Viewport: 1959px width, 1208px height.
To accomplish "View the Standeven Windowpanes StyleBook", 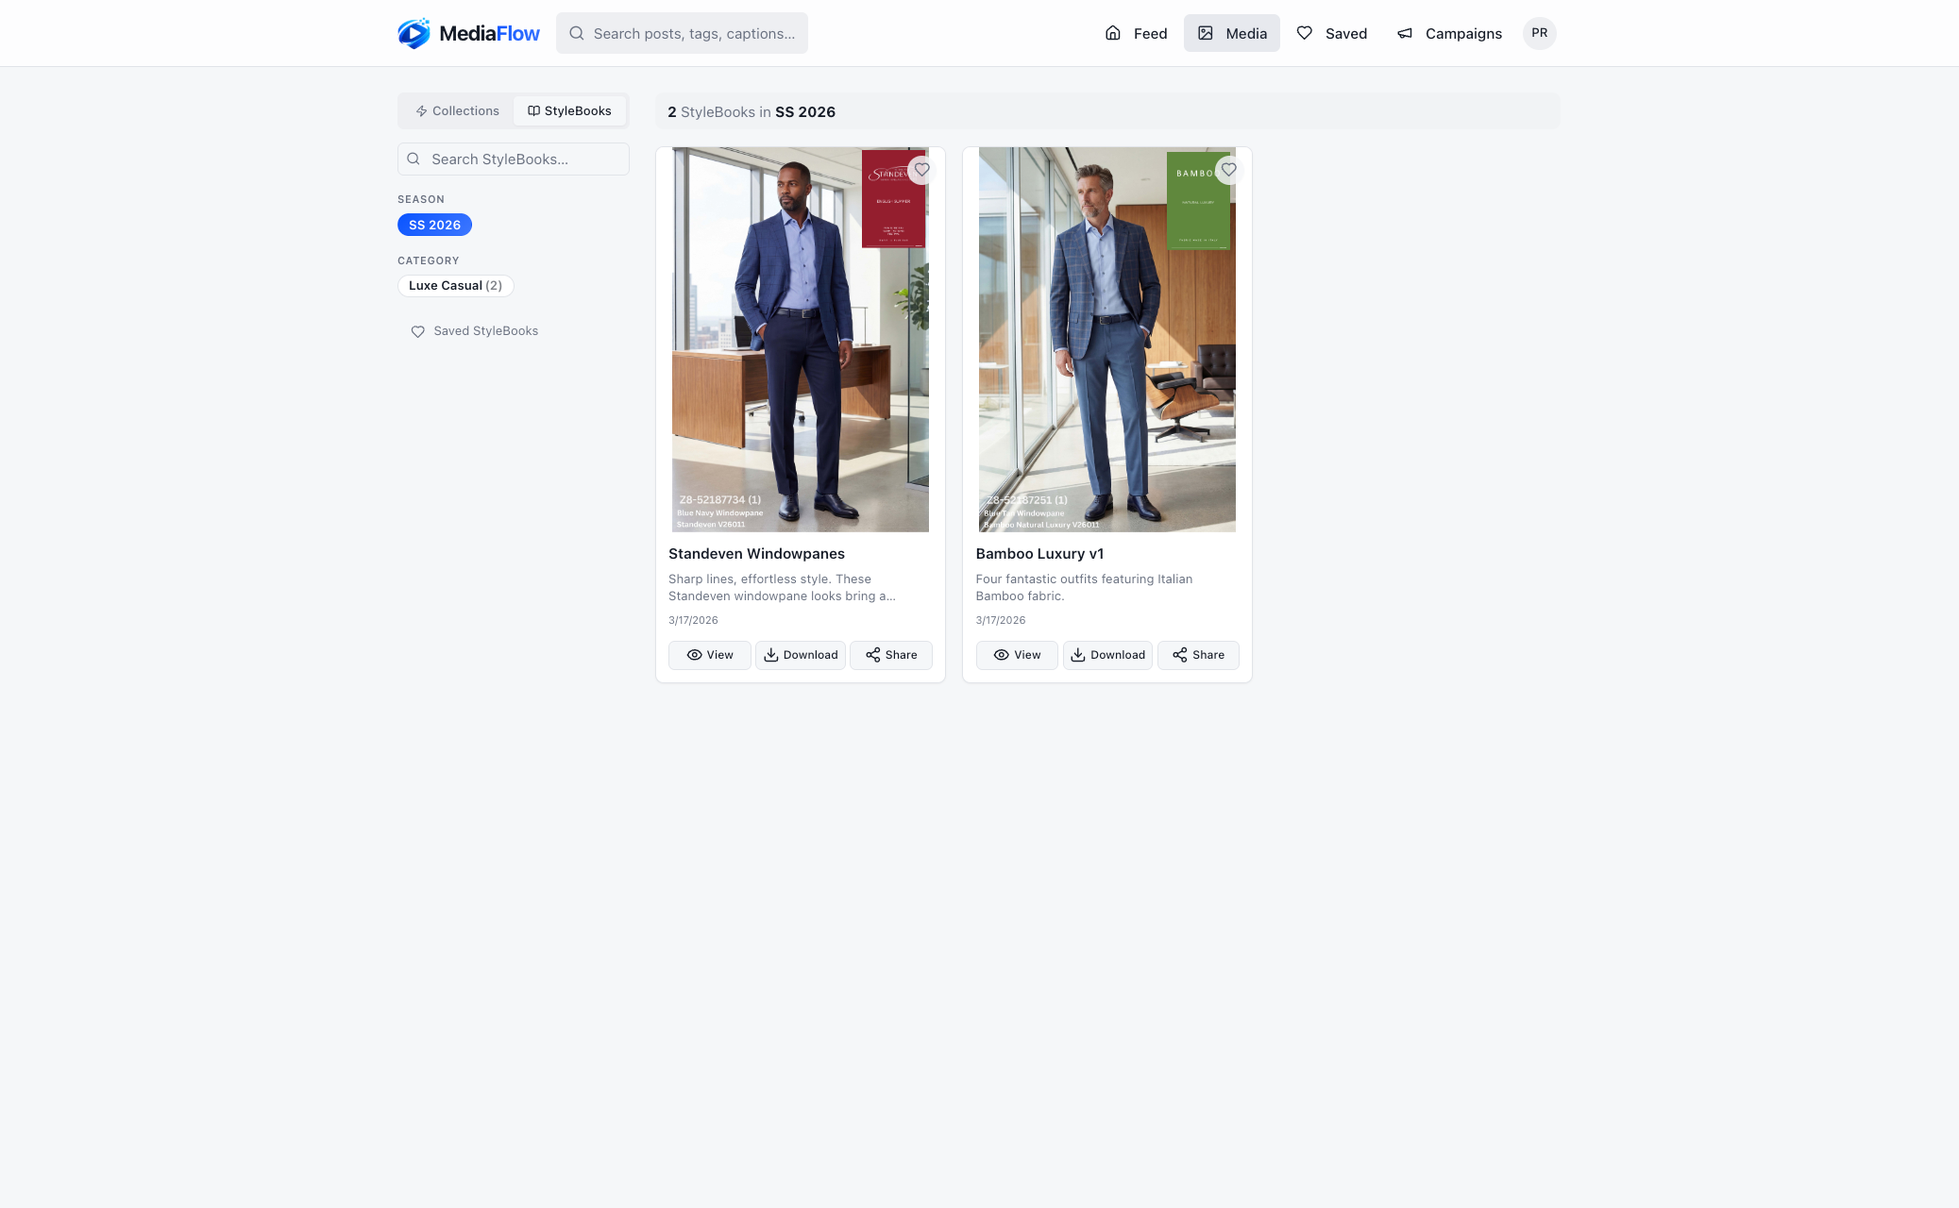I will click(x=710, y=655).
